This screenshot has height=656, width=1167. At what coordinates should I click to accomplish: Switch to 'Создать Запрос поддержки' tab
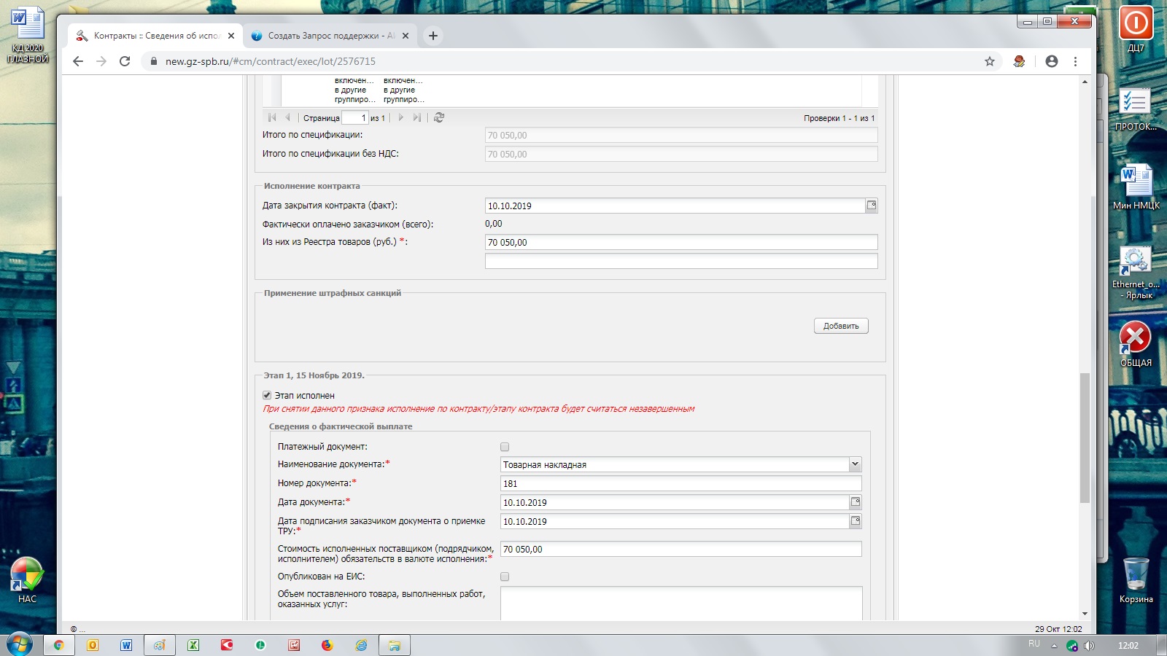click(x=330, y=36)
